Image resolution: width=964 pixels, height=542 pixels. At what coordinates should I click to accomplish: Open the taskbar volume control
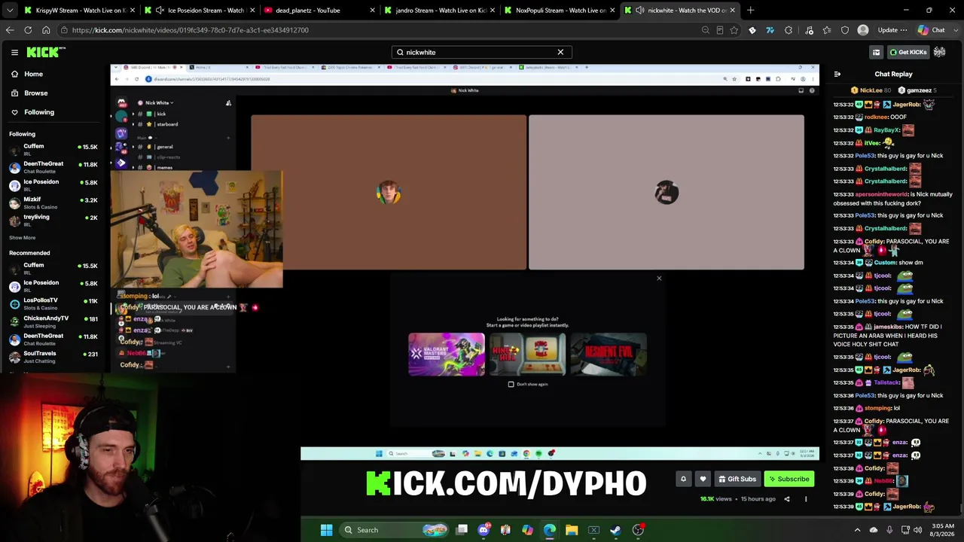(x=917, y=530)
